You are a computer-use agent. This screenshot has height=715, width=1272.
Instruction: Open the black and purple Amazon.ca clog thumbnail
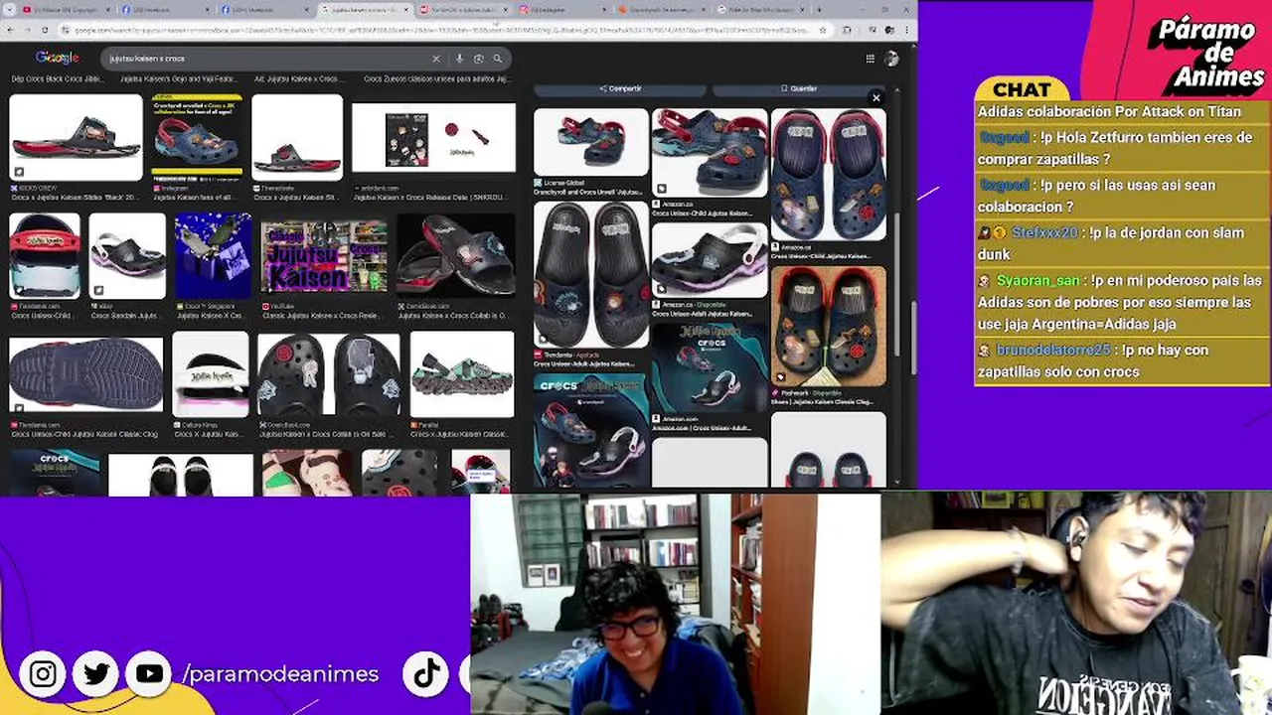point(710,260)
